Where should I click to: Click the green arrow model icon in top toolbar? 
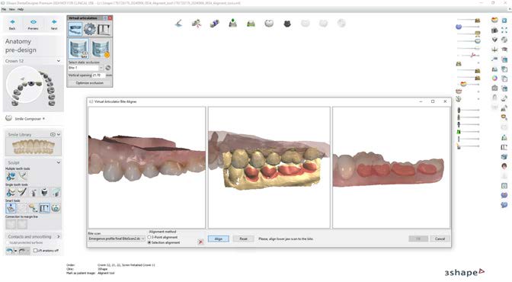click(233, 23)
